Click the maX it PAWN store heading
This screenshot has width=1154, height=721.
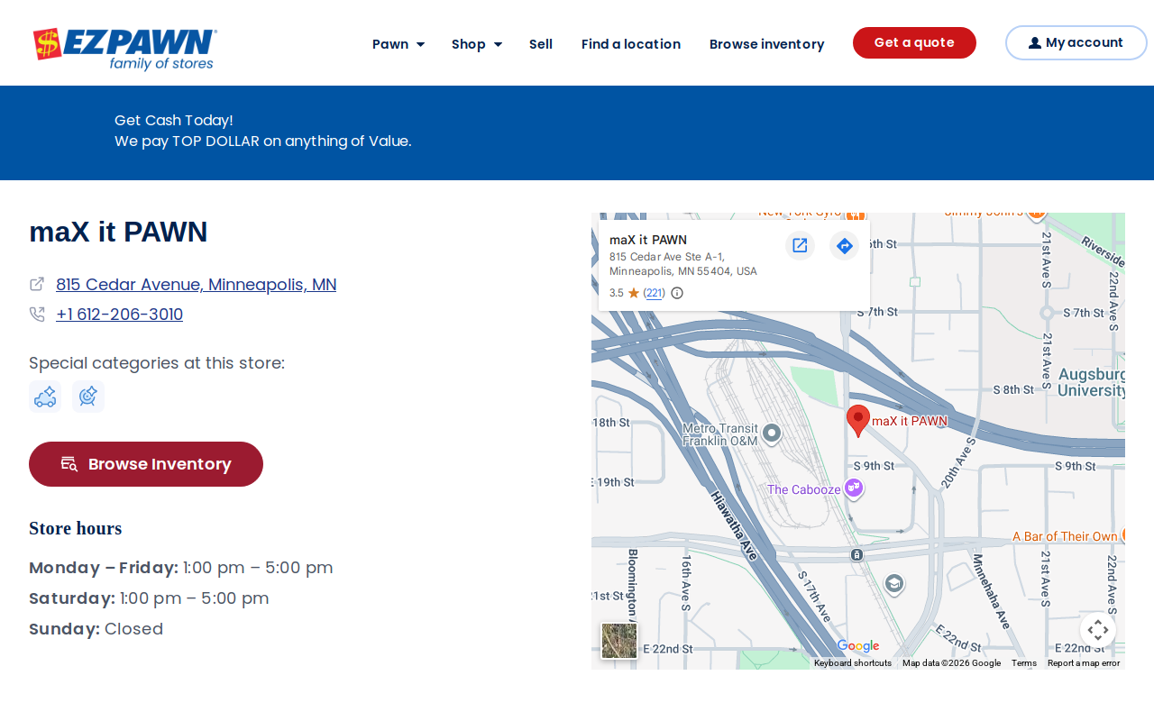118,232
